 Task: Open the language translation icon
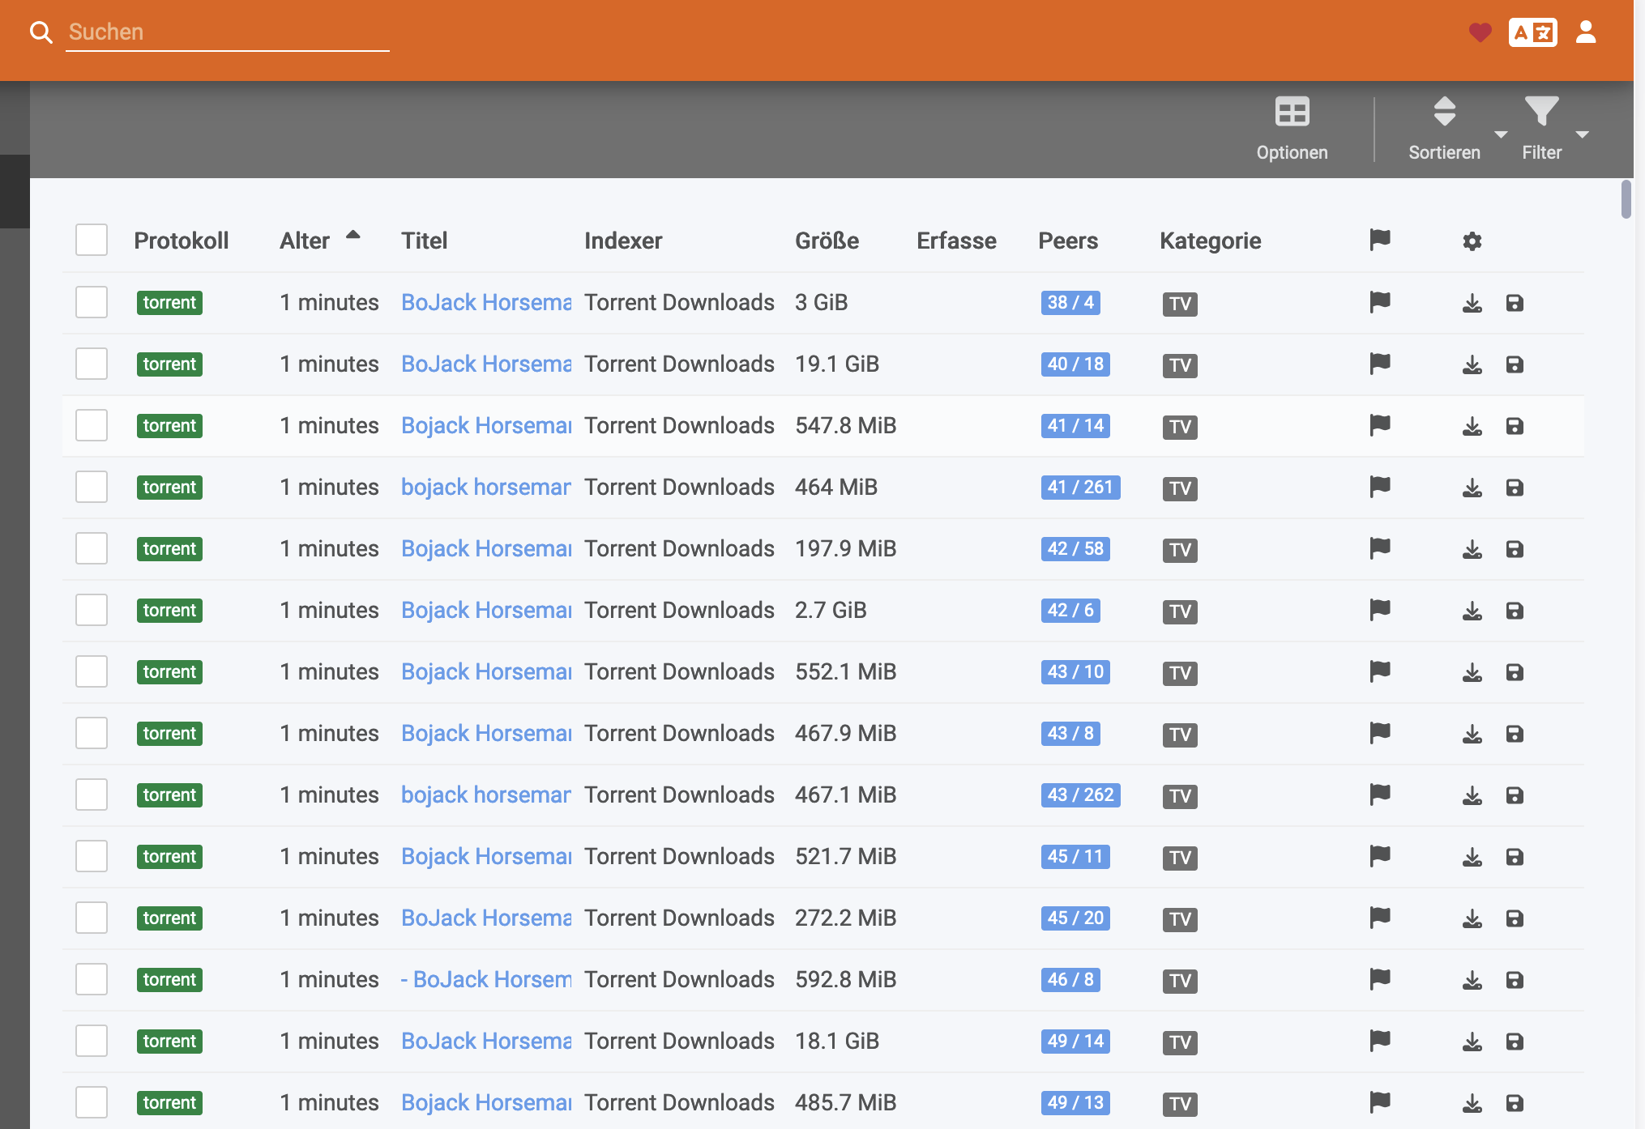[x=1532, y=32]
